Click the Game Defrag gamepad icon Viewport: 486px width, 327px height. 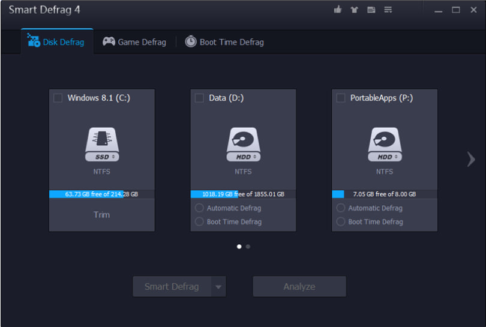(109, 41)
